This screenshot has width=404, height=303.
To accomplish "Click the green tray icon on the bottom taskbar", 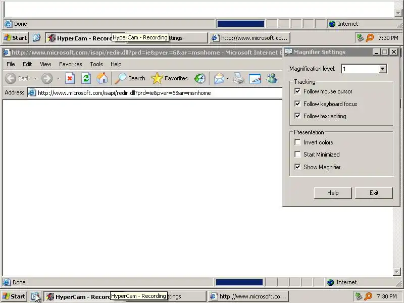I will (358, 296).
